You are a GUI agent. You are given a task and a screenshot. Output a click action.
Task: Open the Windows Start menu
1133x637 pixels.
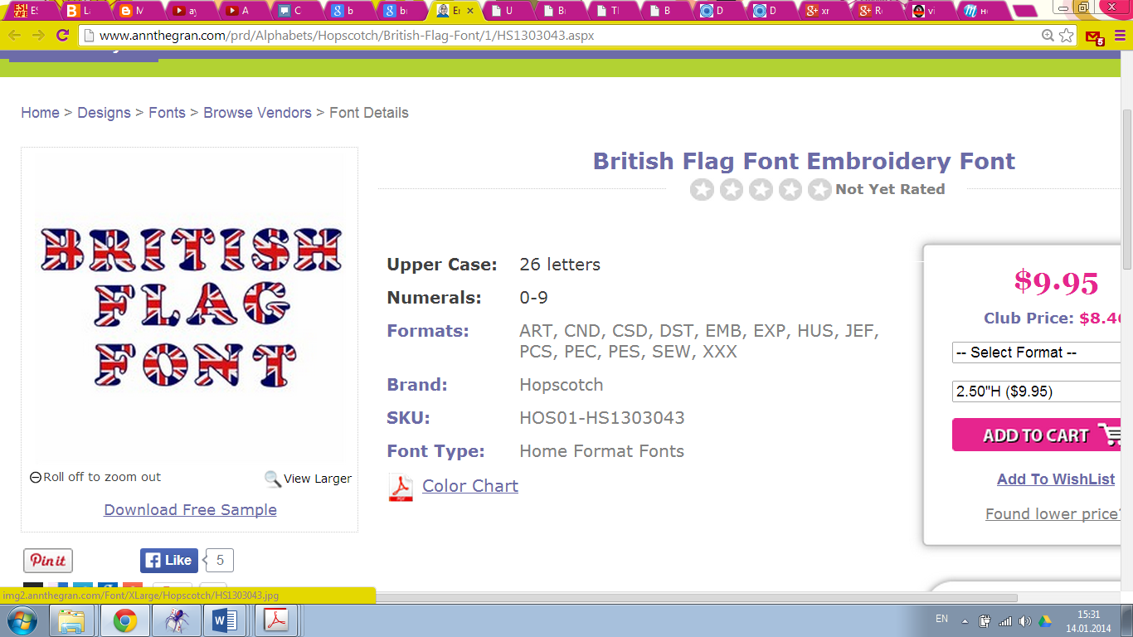tap(22, 620)
